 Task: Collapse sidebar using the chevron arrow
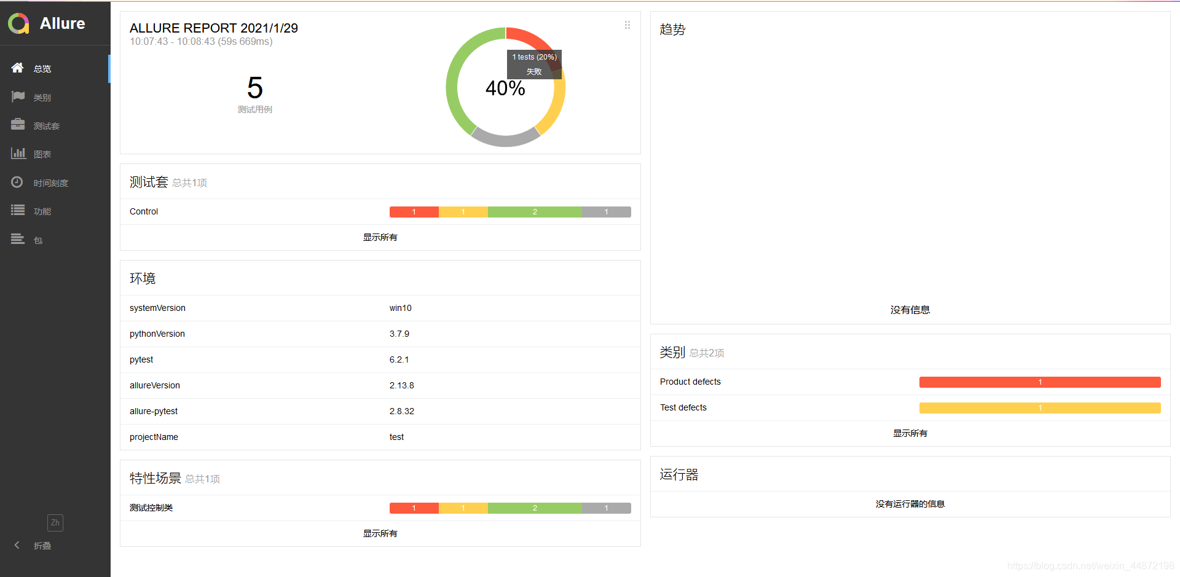pos(17,545)
